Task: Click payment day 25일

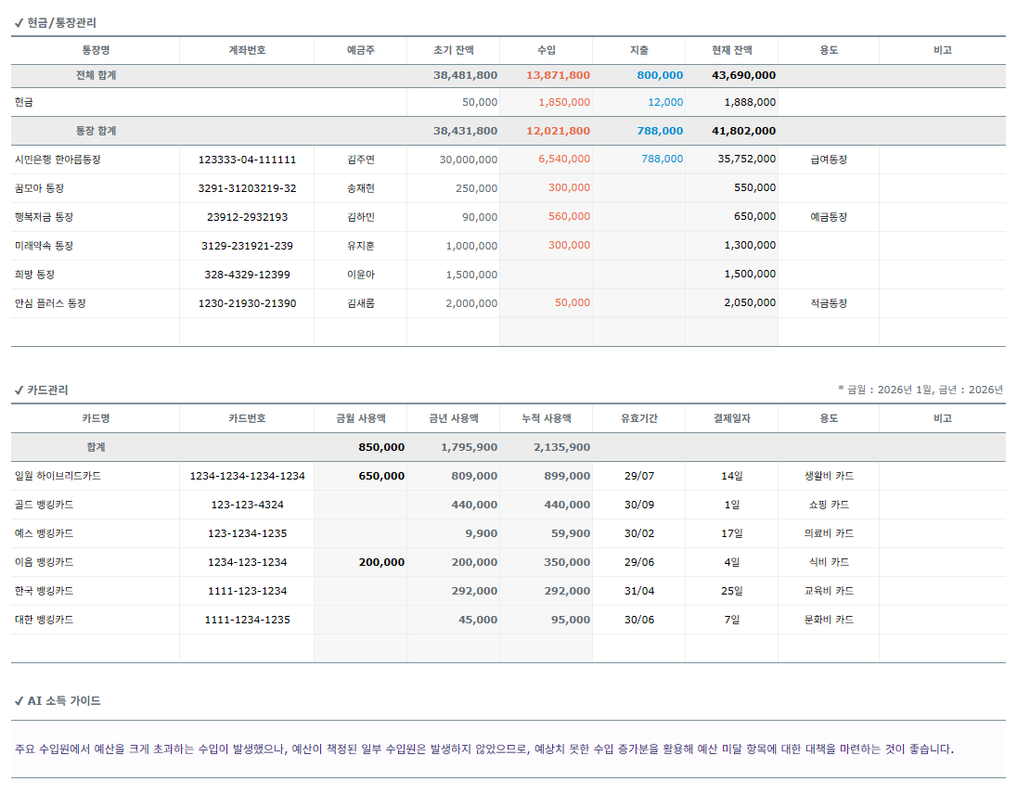Action: (x=731, y=591)
